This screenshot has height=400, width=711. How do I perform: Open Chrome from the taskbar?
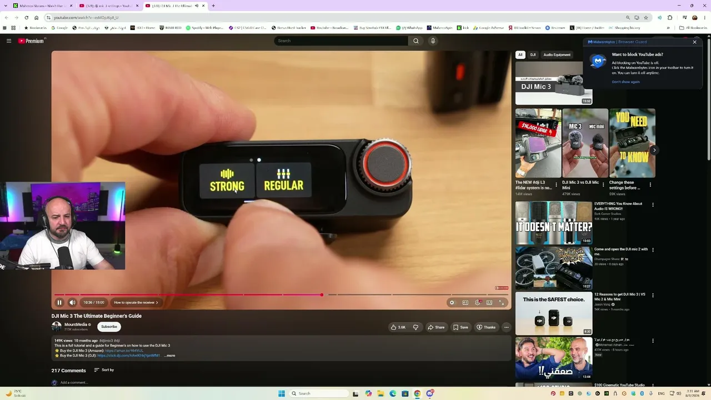417,393
